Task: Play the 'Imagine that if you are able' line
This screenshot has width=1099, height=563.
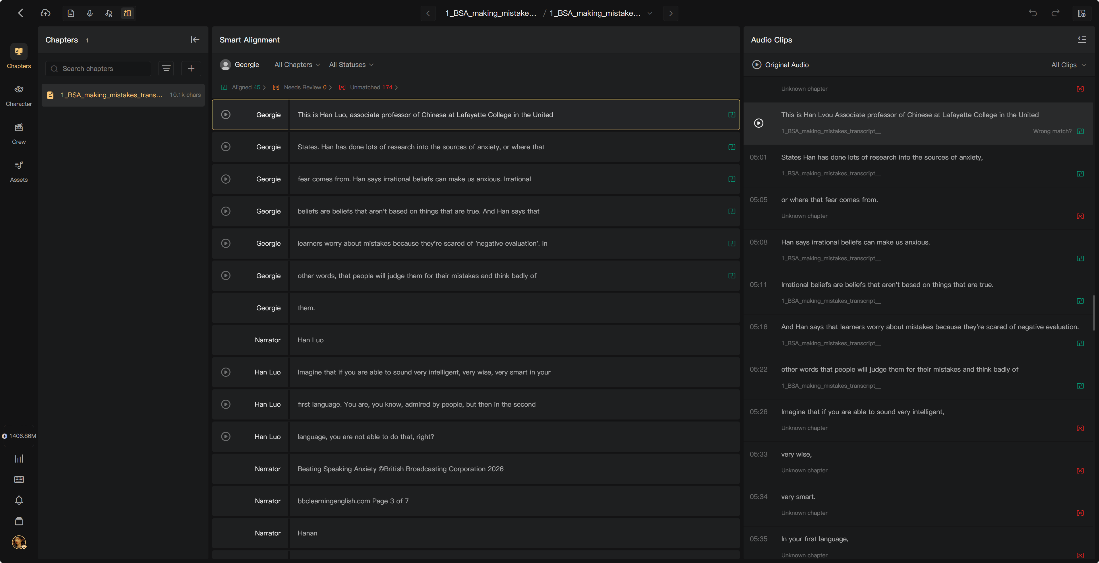Action: 226,372
